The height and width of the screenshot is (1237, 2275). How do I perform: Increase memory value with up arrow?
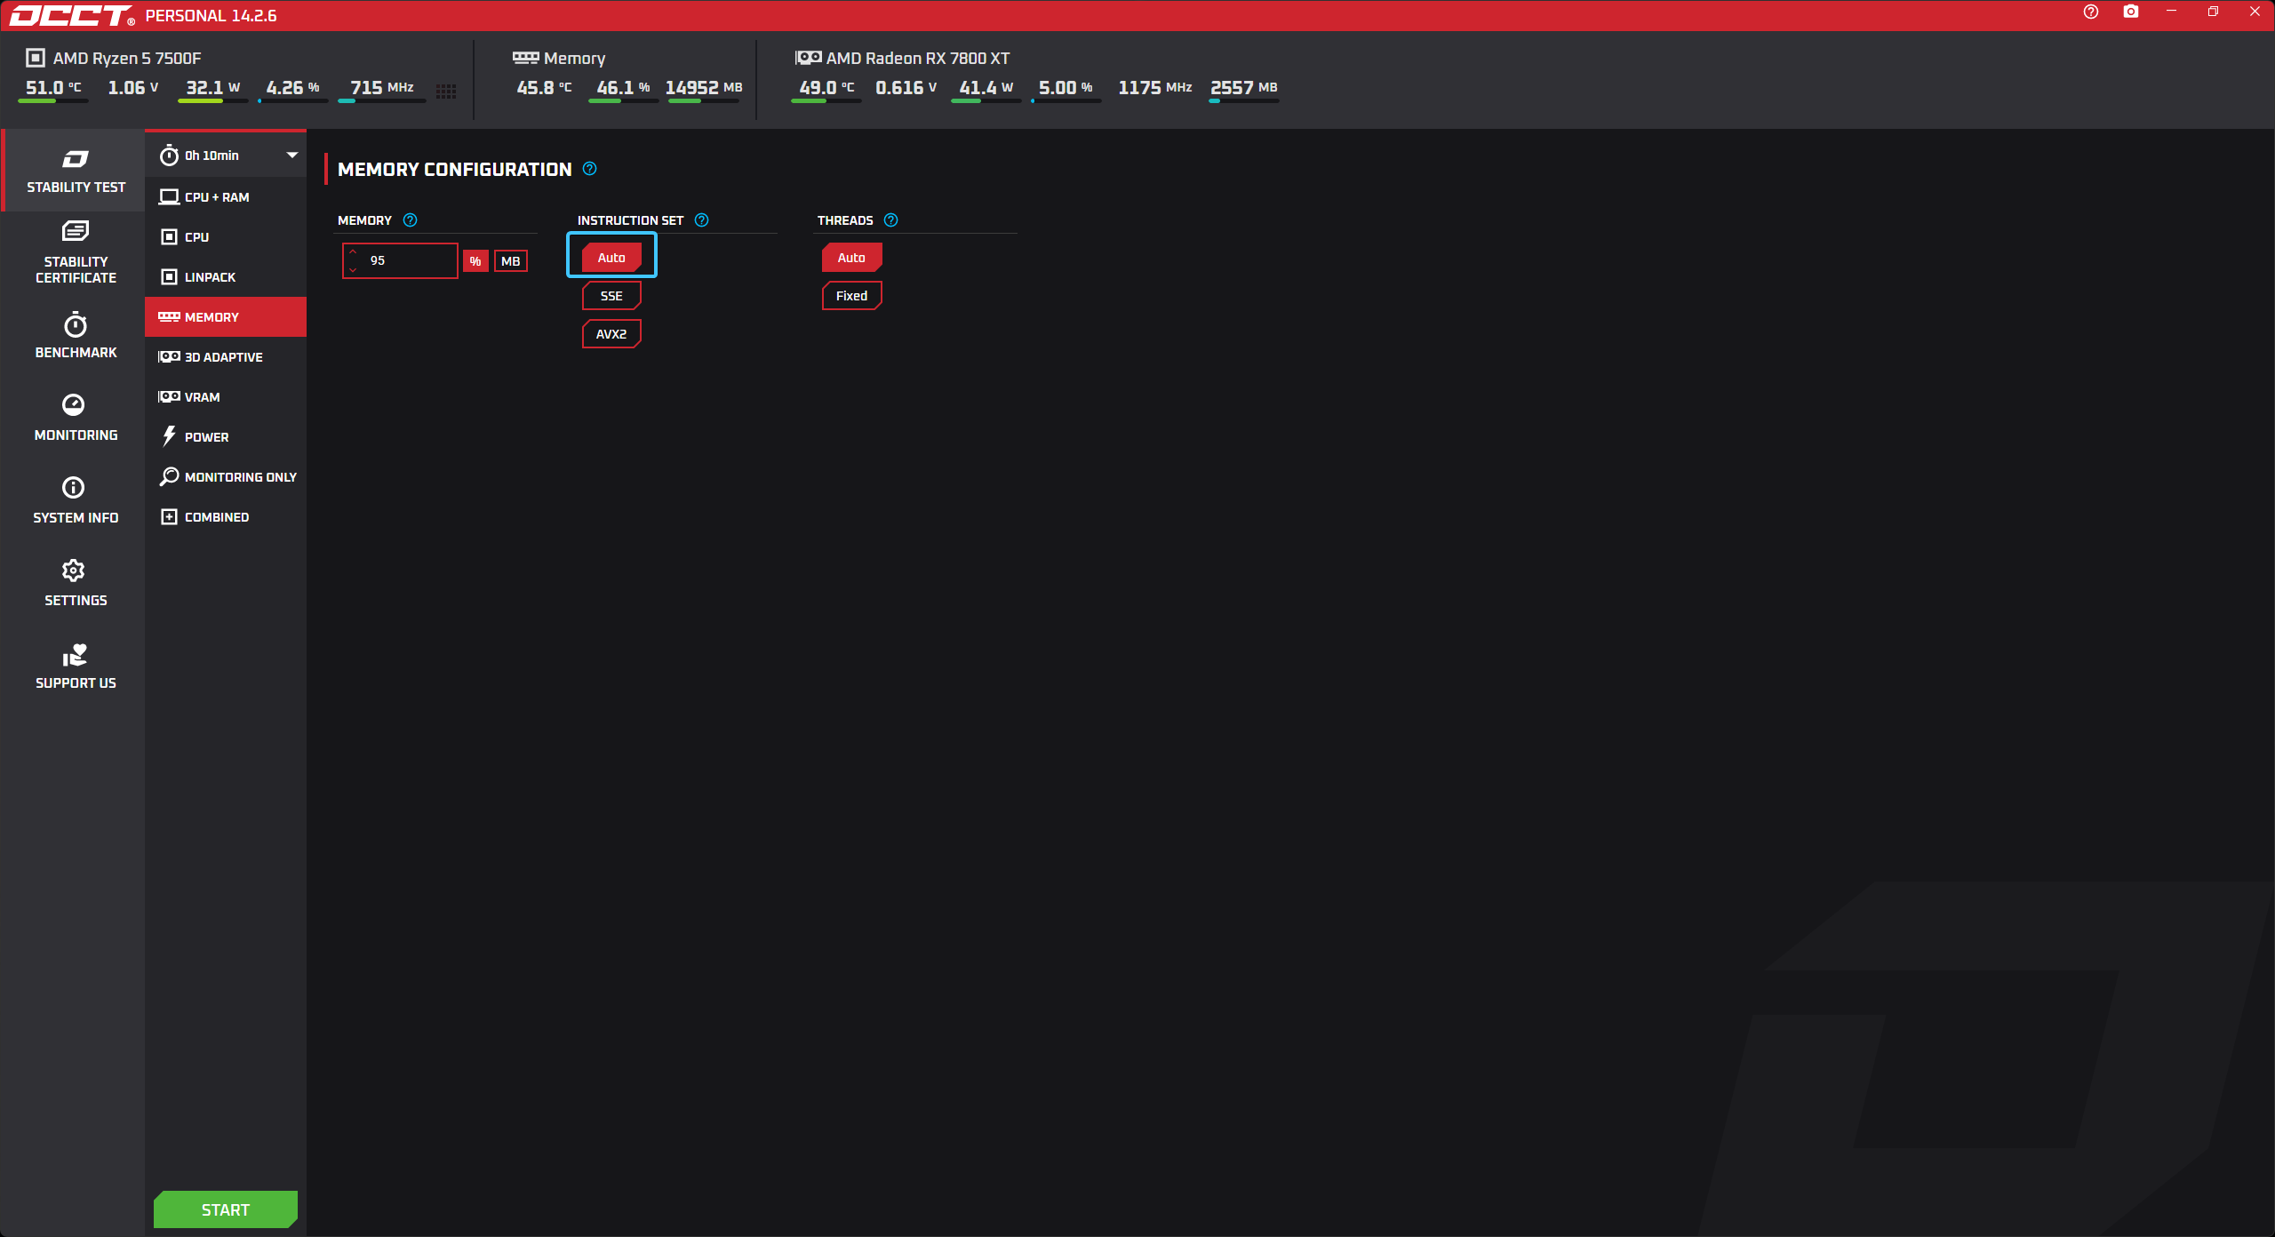(353, 252)
